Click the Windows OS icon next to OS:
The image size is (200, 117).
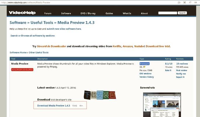(x=144, y=67)
